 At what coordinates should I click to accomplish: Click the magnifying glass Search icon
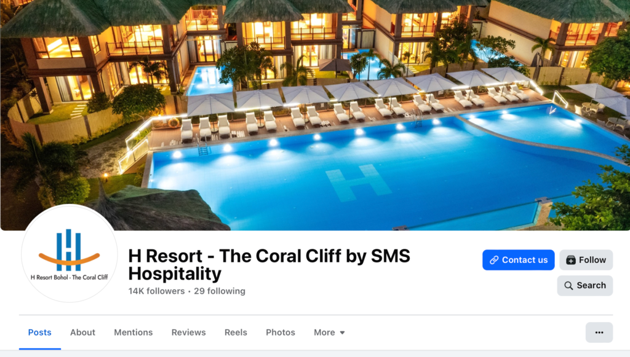[568, 286]
